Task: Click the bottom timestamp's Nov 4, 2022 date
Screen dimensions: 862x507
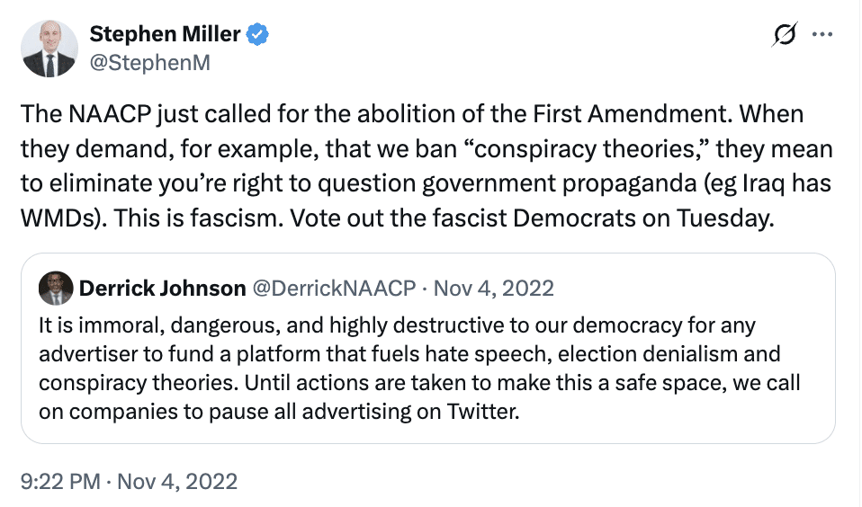Action: [177, 481]
